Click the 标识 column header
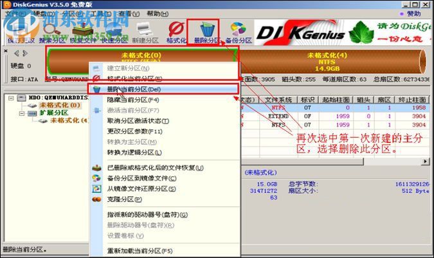This screenshot has width=434, height=258. [307, 100]
